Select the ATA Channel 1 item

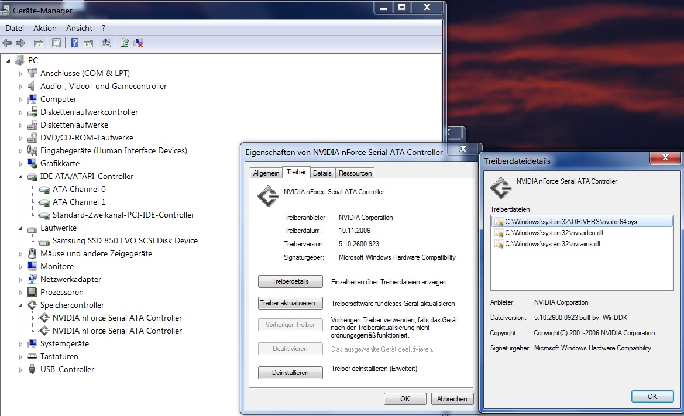(x=79, y=202)
